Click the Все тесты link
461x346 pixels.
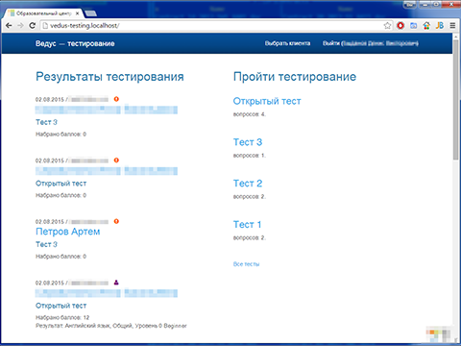click(x=246, y=264)
